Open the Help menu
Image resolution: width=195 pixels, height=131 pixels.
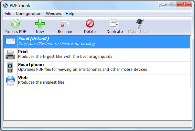tap(70, 14)
